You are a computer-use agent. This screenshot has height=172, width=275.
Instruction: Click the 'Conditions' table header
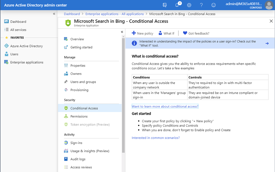(141, 77)
